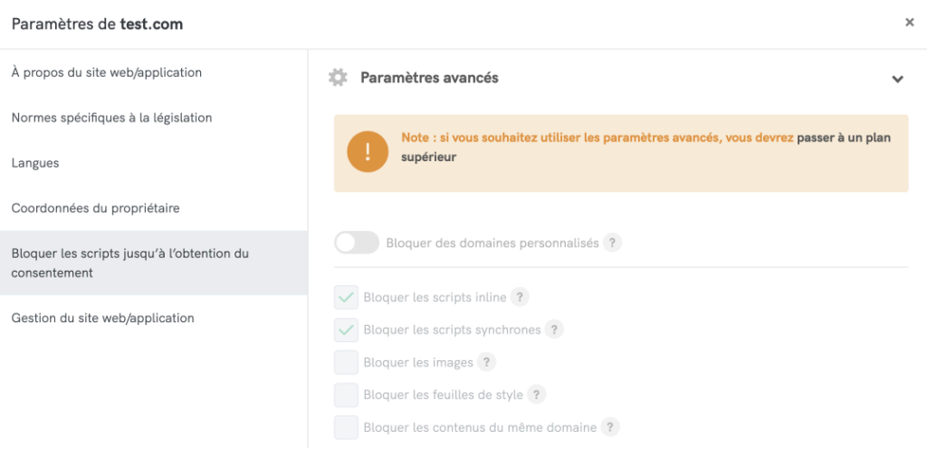Go to the Langues settings section
Viewport: 927px width, 449px height.
point(35,163)
